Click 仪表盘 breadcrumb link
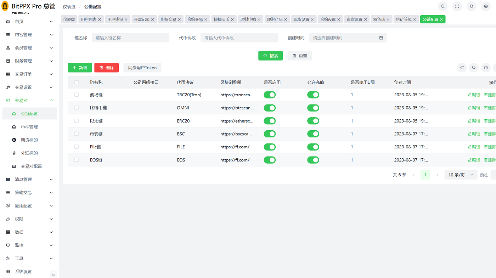Image resolution: width=496 pixels, height=278 pixels. point(69,7)
